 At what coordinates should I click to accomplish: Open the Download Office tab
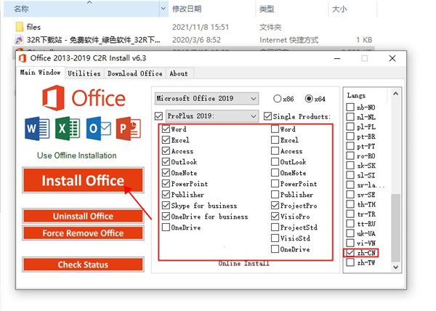tap(135, 73)
